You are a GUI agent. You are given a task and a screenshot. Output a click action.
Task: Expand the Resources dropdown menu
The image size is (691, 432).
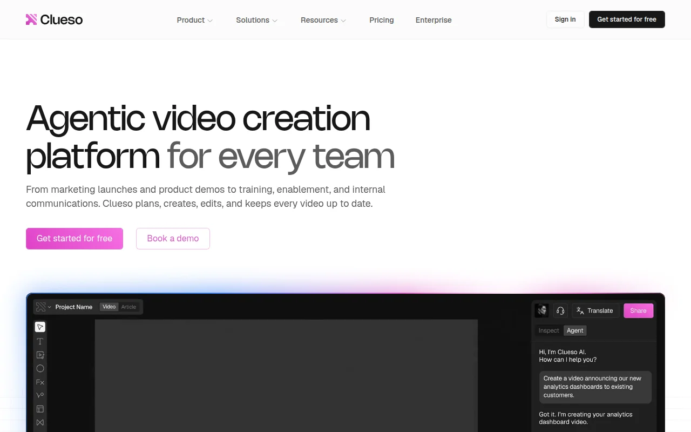[323, 20]
